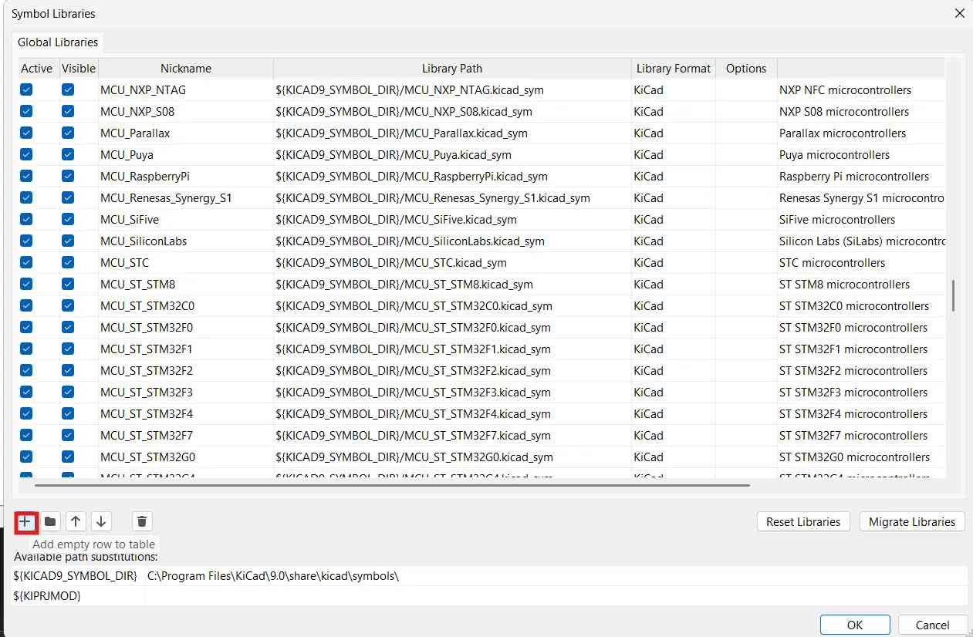
Task: Click the KiCad symbols path under Program Files
Action: (x=273, y=575)
